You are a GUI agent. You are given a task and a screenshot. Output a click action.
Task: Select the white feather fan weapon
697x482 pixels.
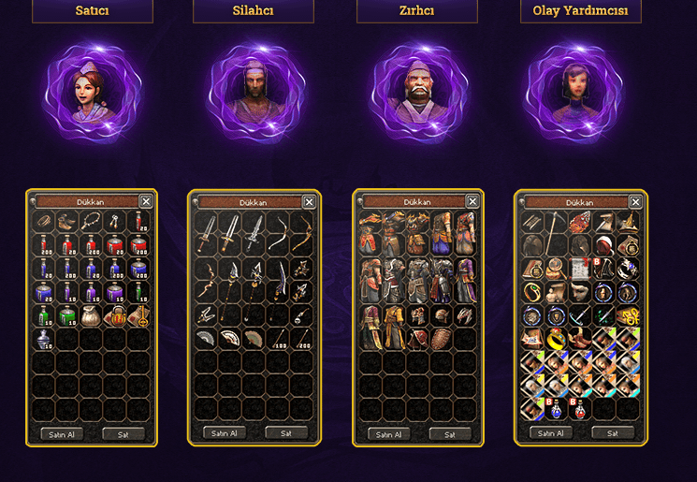[229, 338]
